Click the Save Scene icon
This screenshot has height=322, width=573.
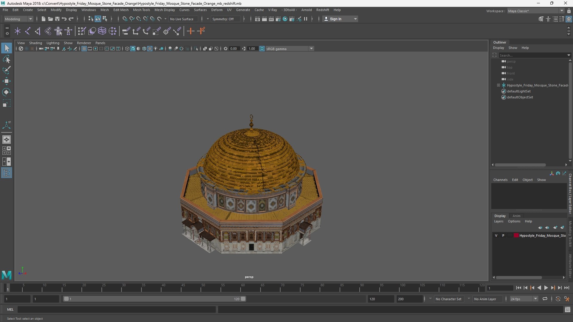click(57, 19)
